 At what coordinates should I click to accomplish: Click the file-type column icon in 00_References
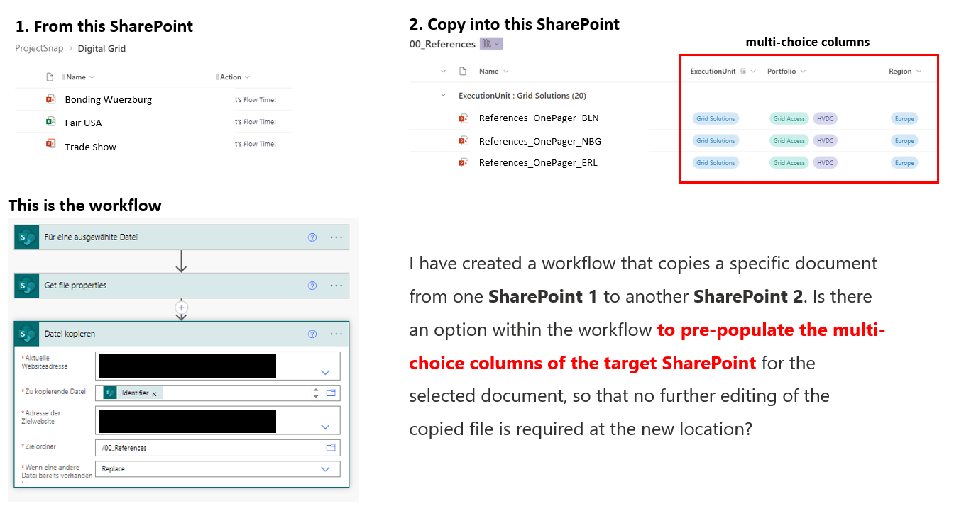(x=462, y=71)
